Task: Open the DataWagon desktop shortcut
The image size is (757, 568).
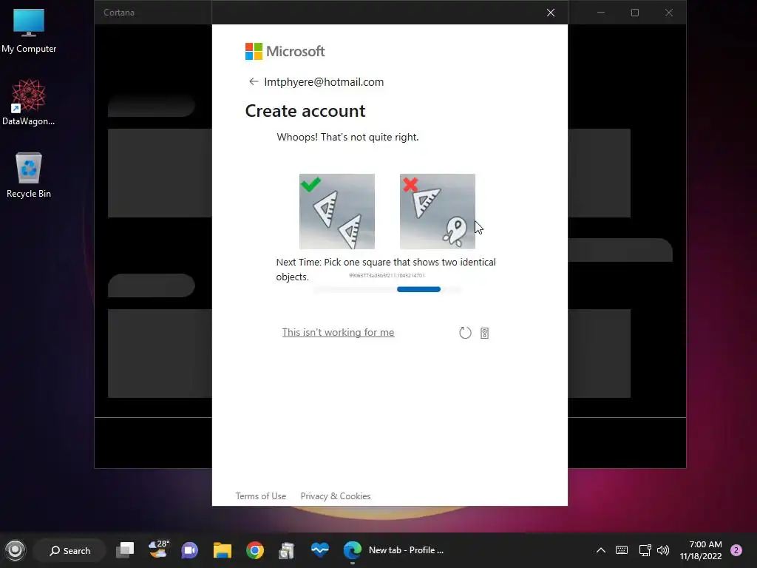Action: (29, 102)
